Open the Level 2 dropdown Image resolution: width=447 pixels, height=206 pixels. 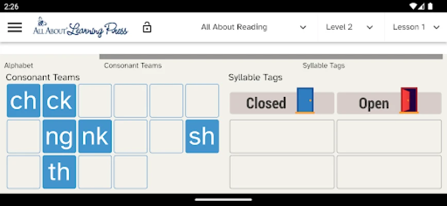click(x=349, y=27)
